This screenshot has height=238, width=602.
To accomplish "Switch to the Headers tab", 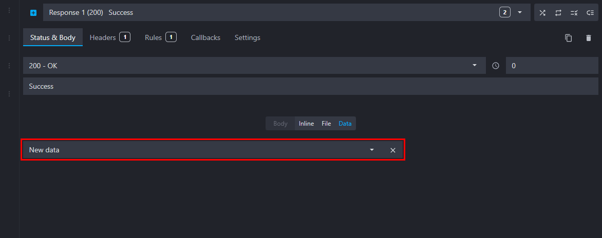I will click(103, 37).
